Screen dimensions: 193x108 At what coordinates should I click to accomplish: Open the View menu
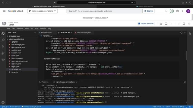point(27,29)
